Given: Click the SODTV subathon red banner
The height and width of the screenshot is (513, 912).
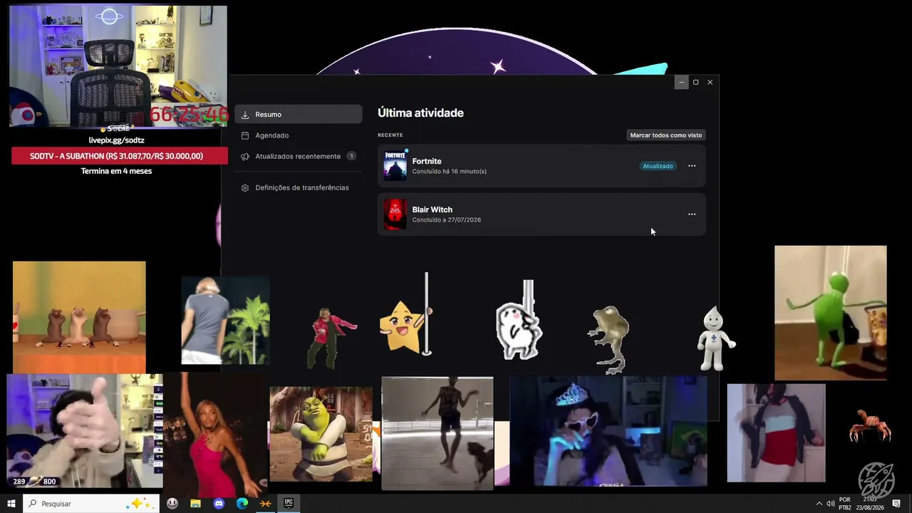Looking at the screenshot, I should tap(119, 156).
